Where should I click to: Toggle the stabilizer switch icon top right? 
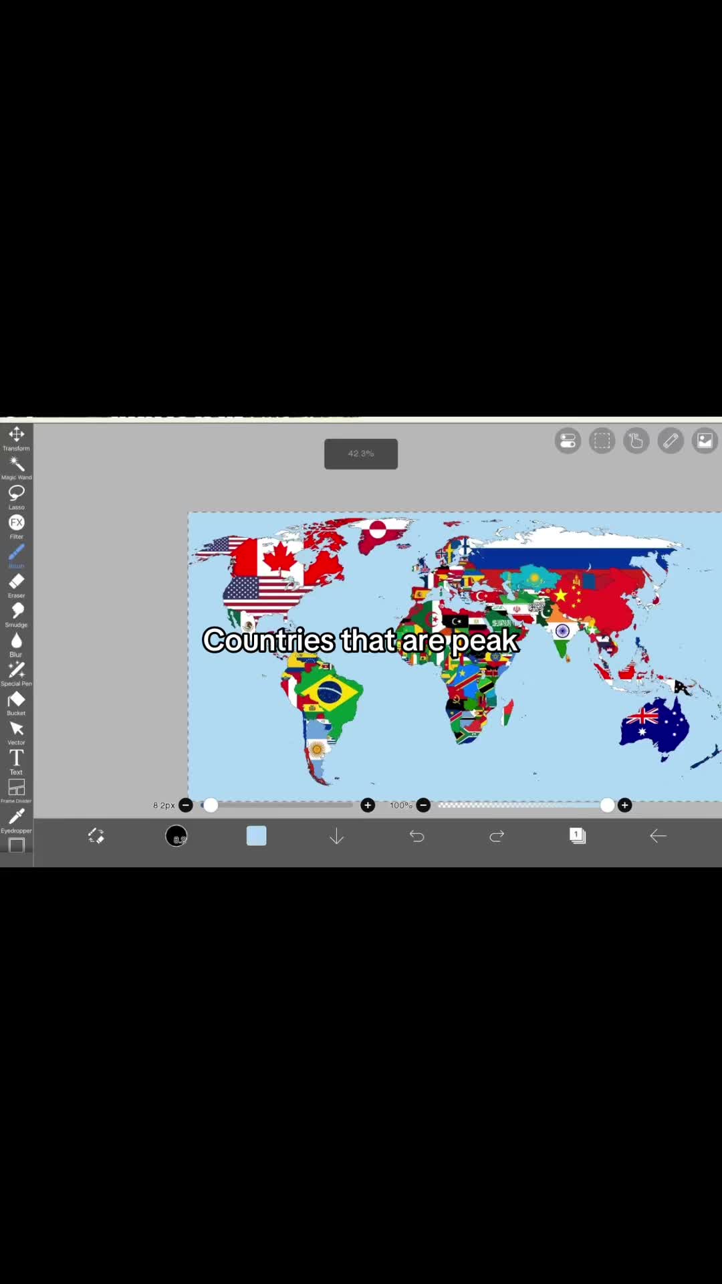click(x=568, y=441)
